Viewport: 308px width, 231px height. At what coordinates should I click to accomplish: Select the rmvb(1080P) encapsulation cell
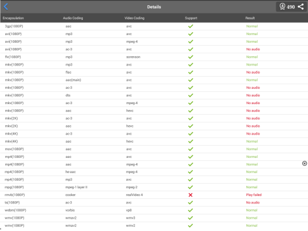coord(15,195)
